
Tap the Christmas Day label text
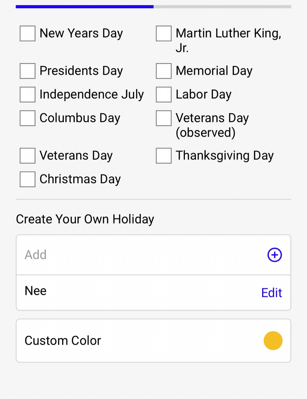(x=80, y=179)
